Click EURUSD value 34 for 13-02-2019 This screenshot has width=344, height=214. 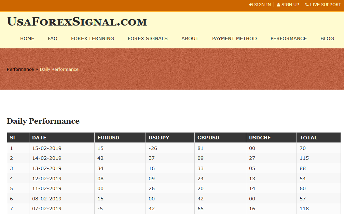point(100,168)
